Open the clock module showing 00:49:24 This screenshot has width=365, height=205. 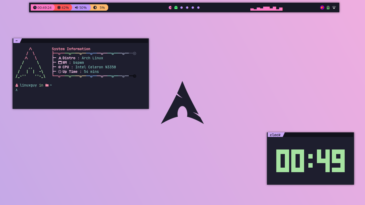click(42, 7)
